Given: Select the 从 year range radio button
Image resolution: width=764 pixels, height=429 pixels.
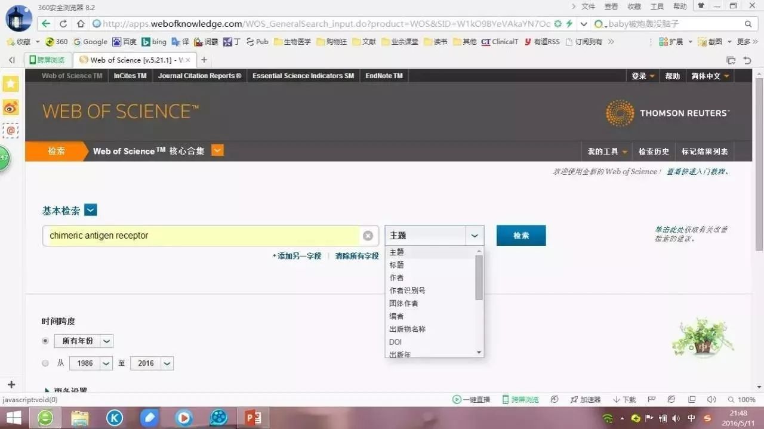Looking at the screenshot, I should [x=45, y=363].
